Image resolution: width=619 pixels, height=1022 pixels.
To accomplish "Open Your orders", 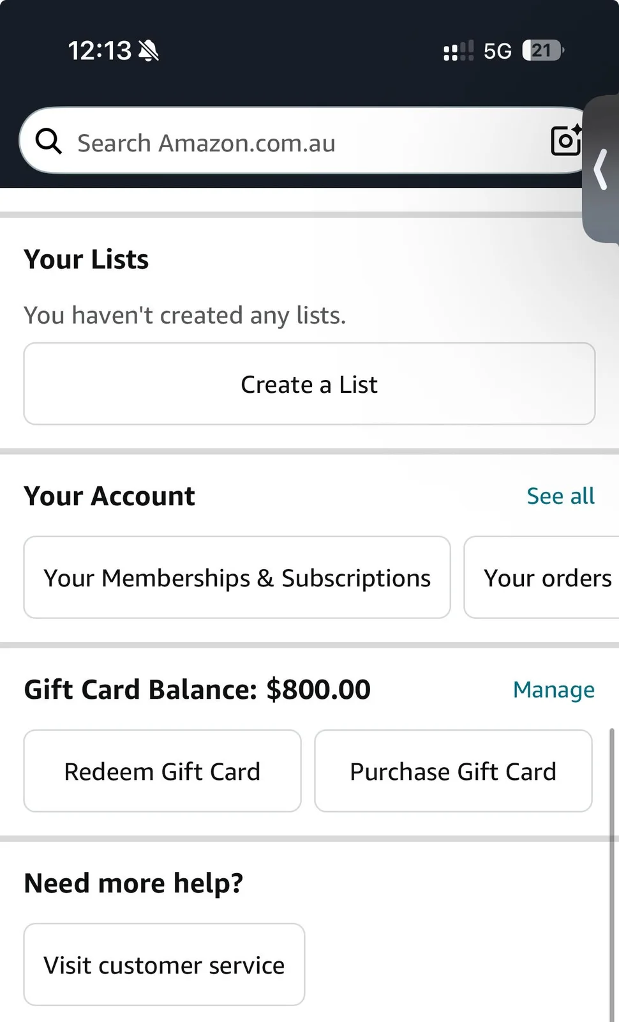I will point(542,577).
